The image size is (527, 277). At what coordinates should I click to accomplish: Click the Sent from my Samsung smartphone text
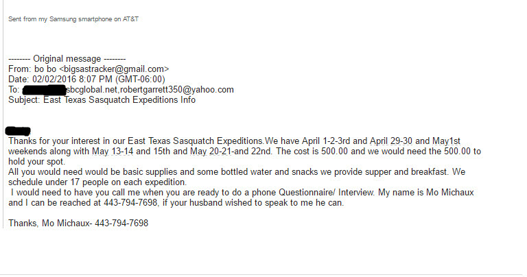[x=73, y=19]
